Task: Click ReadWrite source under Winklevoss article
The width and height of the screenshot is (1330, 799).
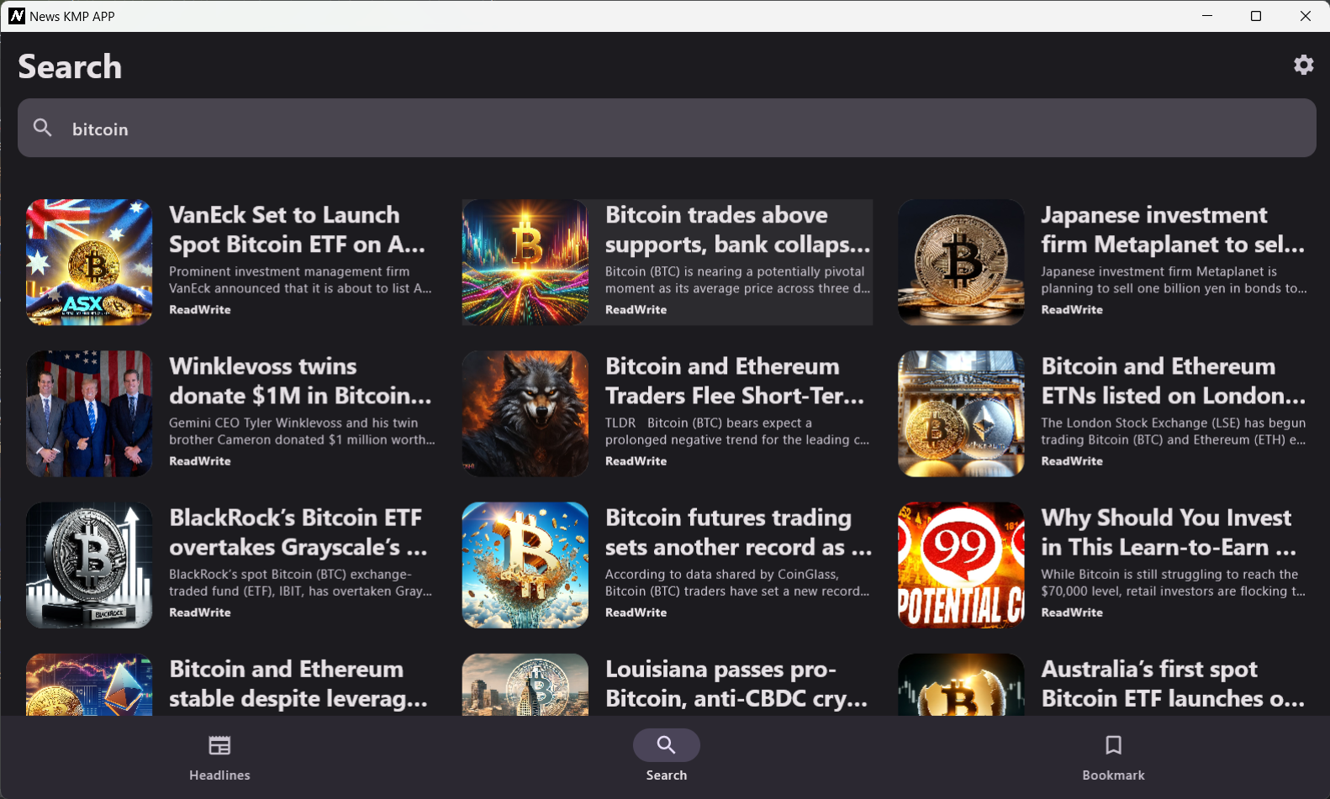Action: tap(200, 460)
